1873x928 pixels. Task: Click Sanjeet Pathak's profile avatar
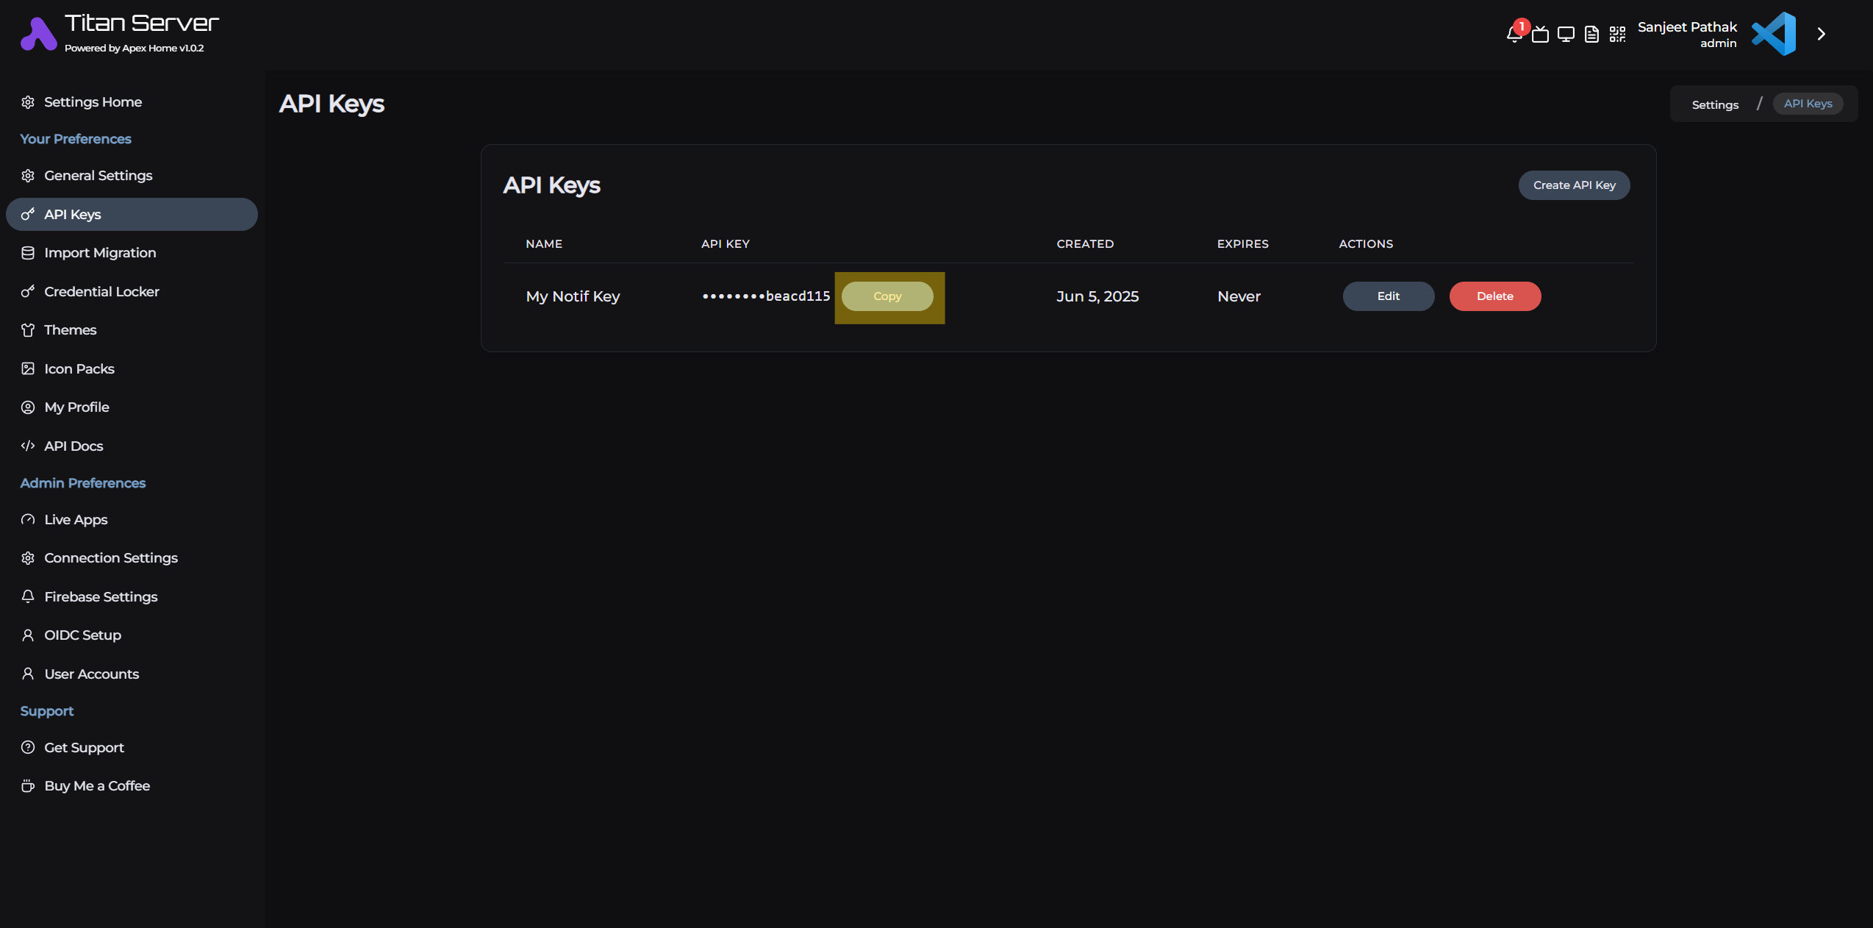click(1774, 34)
